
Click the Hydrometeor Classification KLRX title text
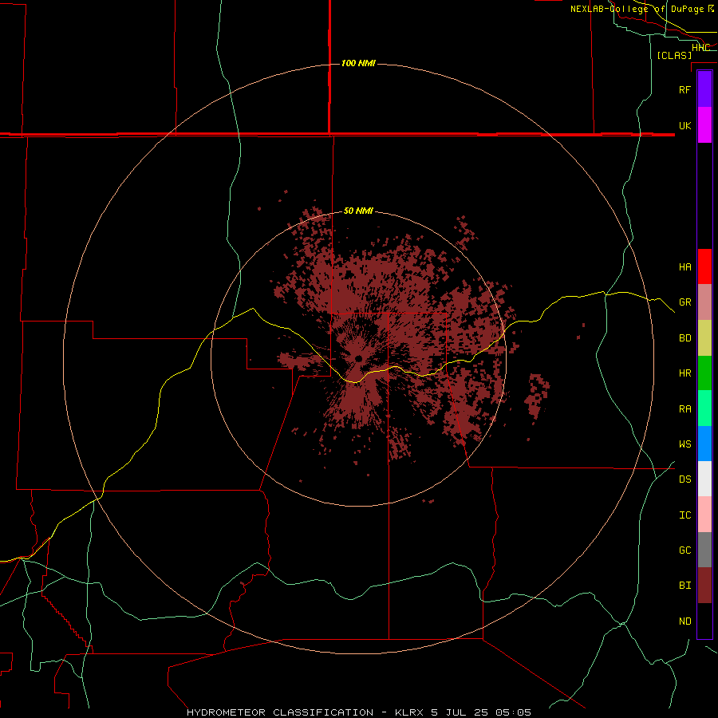(x=358, y=712)
